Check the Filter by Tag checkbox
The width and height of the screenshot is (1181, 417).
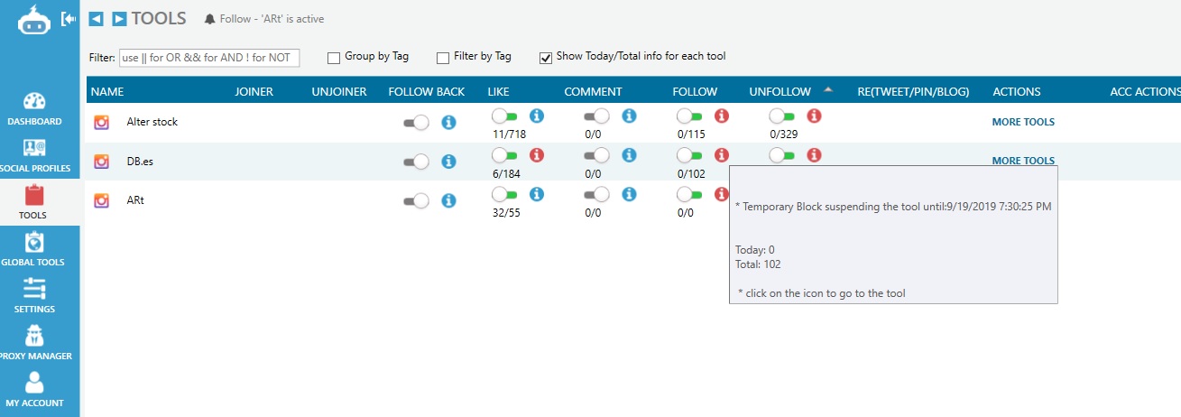(443, 58)
